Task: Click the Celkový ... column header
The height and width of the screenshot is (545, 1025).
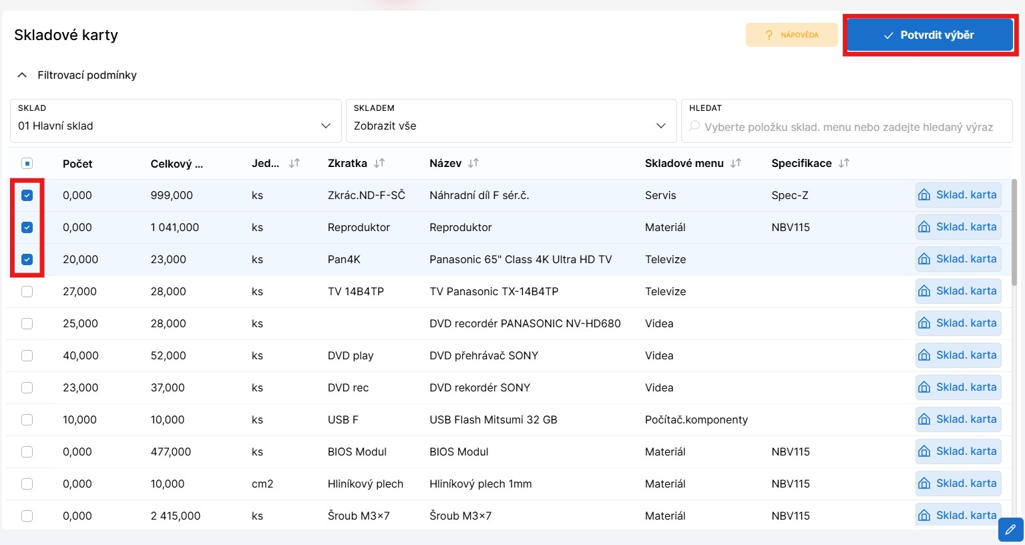Action: point(177,164)
